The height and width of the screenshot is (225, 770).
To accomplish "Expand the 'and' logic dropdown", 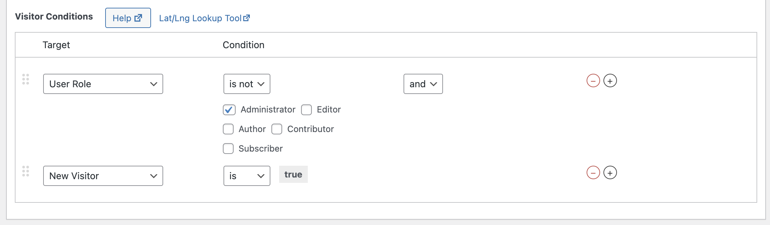I will 423,84.
